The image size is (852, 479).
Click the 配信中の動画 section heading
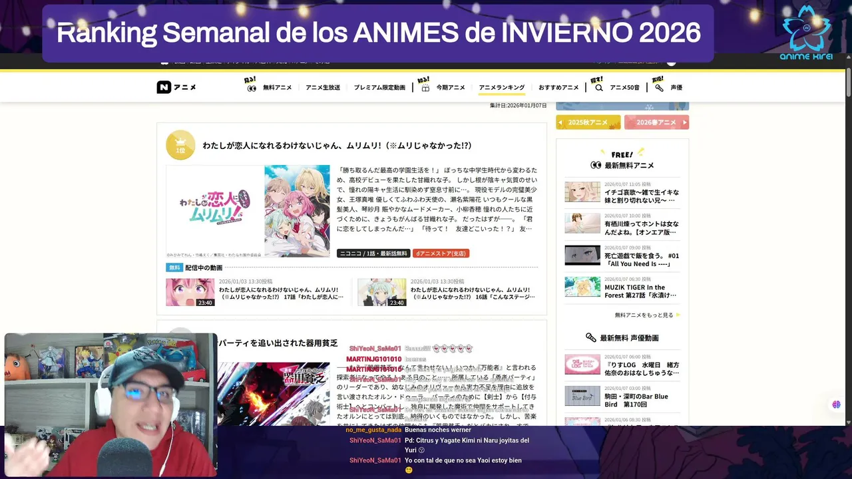click(x=204, y=267)
